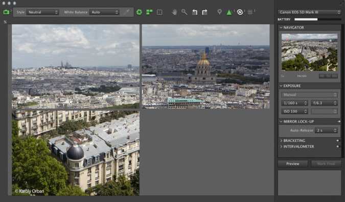The image size is (345, 202).
Task: Click the 'Style' label in toolbar
Action: tap(20, 12)
